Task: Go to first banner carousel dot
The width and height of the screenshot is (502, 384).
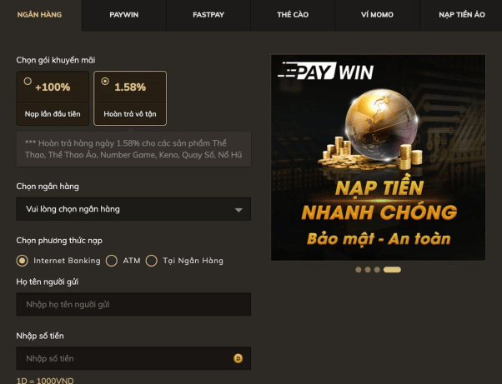Action: [359, 270]
